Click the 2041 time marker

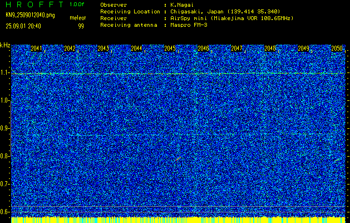(36, 49)
